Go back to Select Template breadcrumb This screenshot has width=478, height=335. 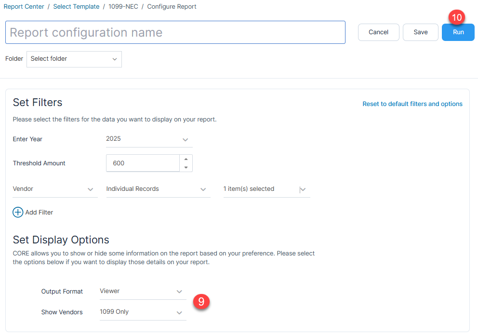76,6
